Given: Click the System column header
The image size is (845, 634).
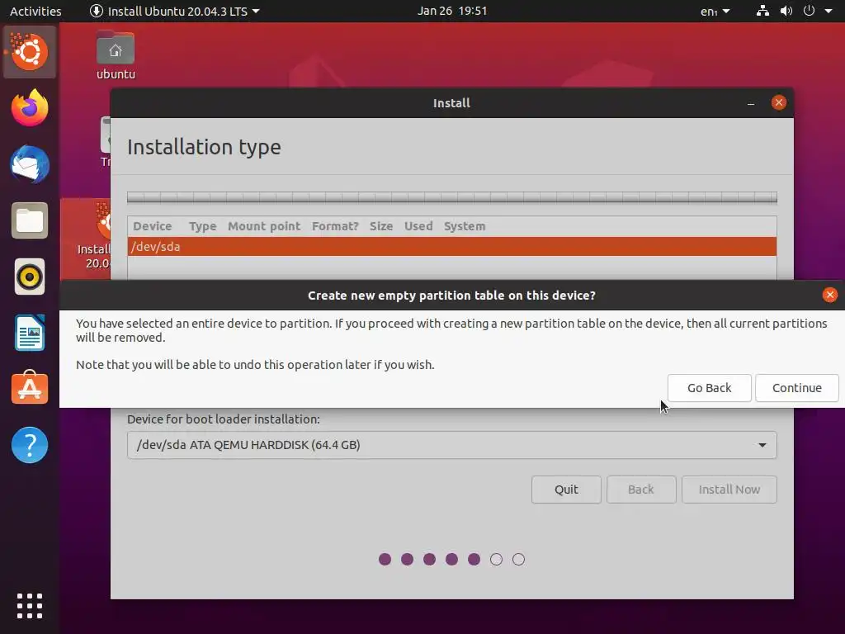Looking at the screenshot, I should tap(465, 226).
